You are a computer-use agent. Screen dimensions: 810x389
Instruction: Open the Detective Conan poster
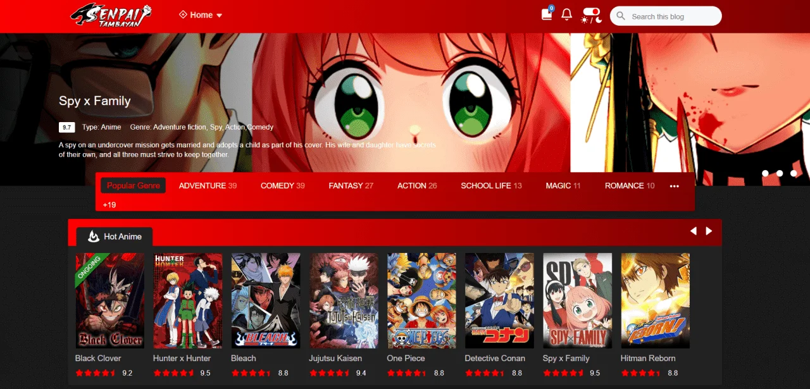tap(499, 300)
